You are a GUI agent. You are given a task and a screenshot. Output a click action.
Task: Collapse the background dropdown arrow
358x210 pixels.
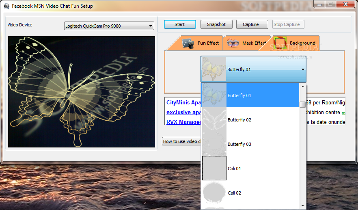303,69
